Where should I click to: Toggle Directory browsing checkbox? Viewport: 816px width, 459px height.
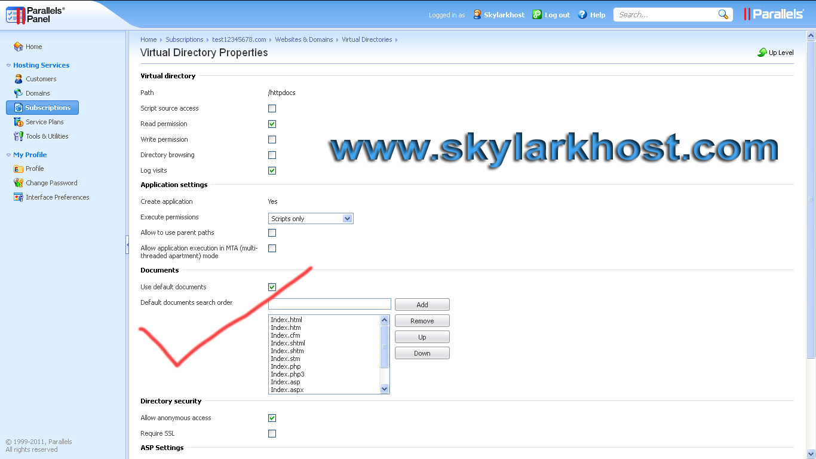pyautogui.click(x=272, y=155)
